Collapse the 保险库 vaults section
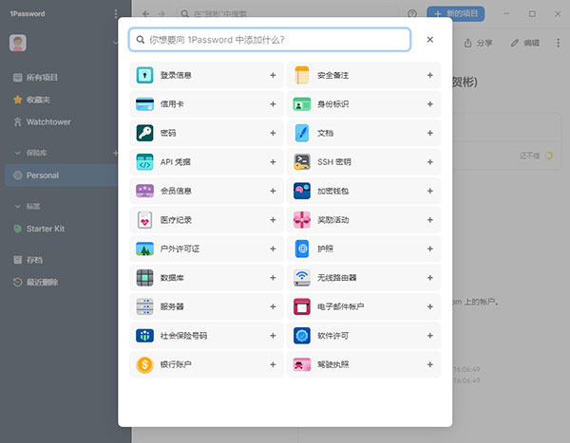 [17, 153]
